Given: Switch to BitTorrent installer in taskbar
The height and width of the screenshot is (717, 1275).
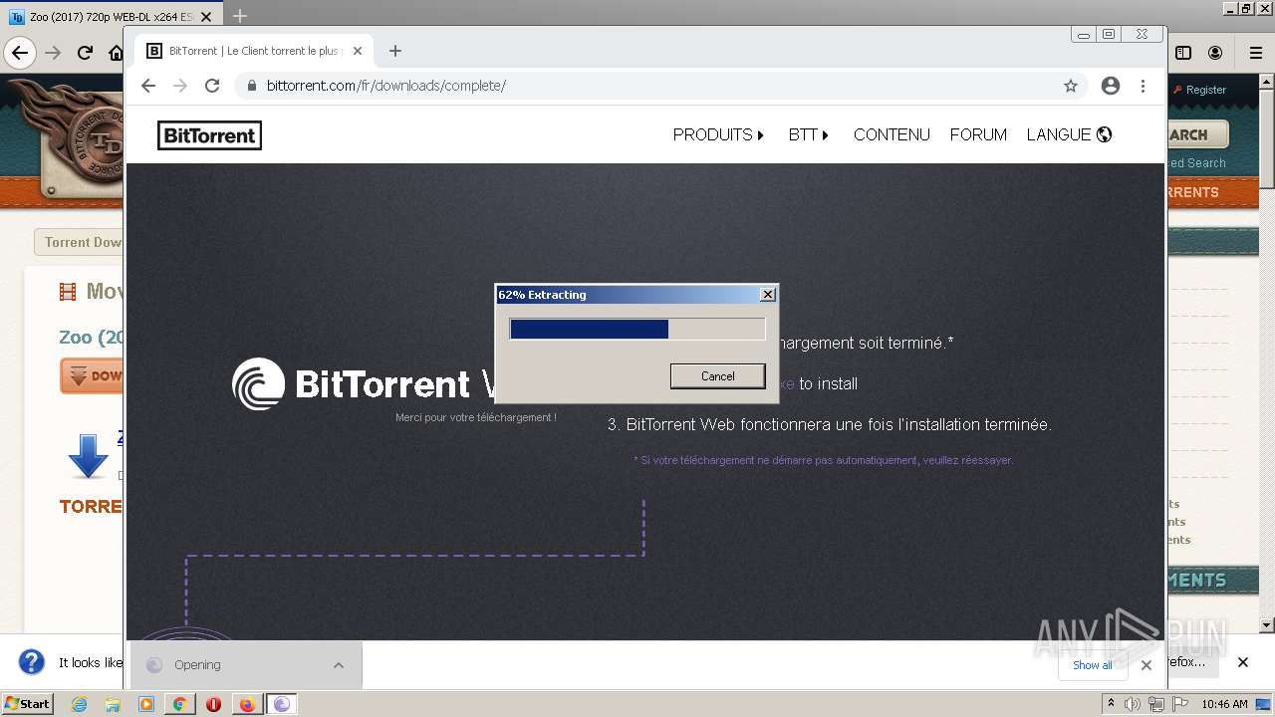Looking at the screenshot, I should 282,704.
